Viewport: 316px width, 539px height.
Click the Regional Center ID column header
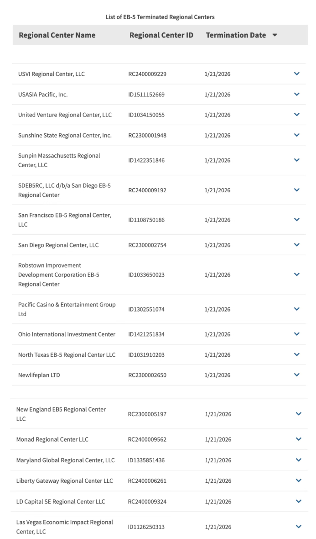coord(161,35)
